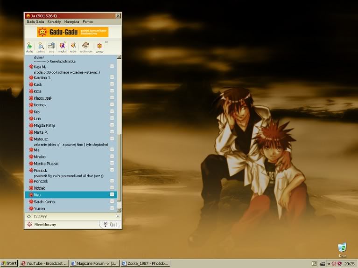Screen dimensions: 358x268
Task: Select contact Kris
Action: pos(36,112)
